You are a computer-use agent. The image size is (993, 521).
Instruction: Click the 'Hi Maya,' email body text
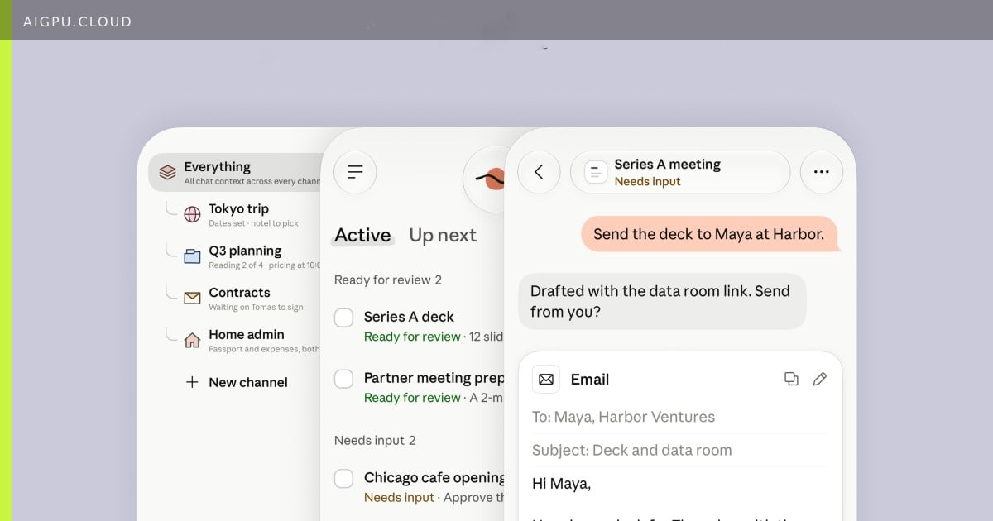(561, 484)
